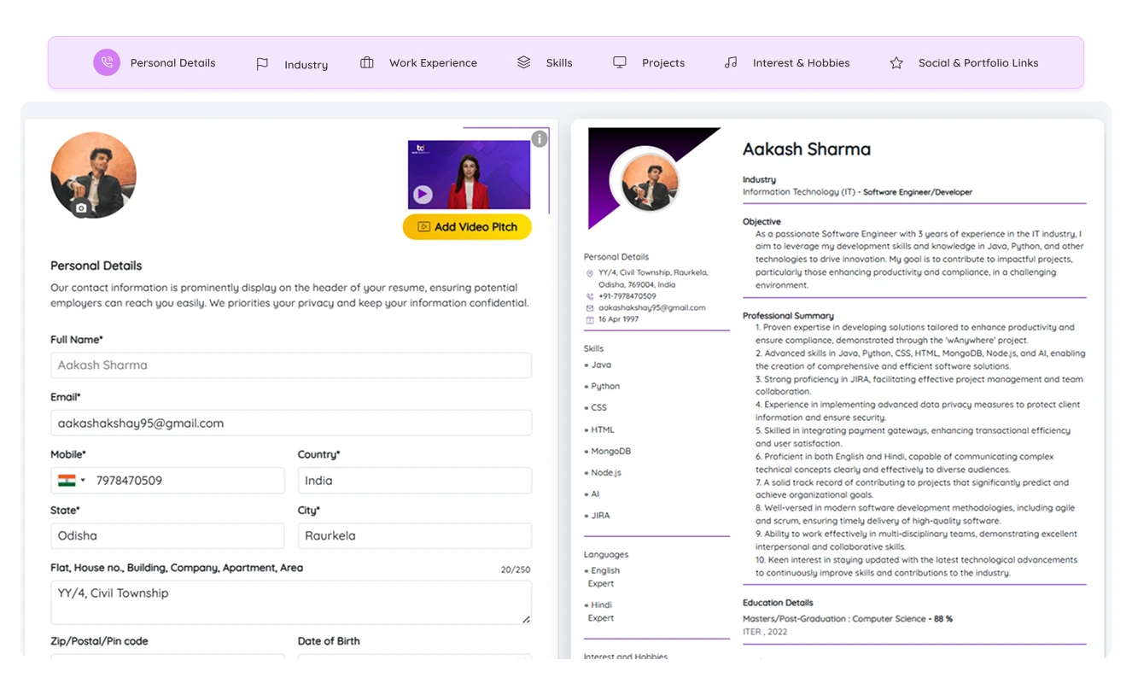Open the India flag country code dropdown
Screen dimensions: 1132x695
coord(72,481)
